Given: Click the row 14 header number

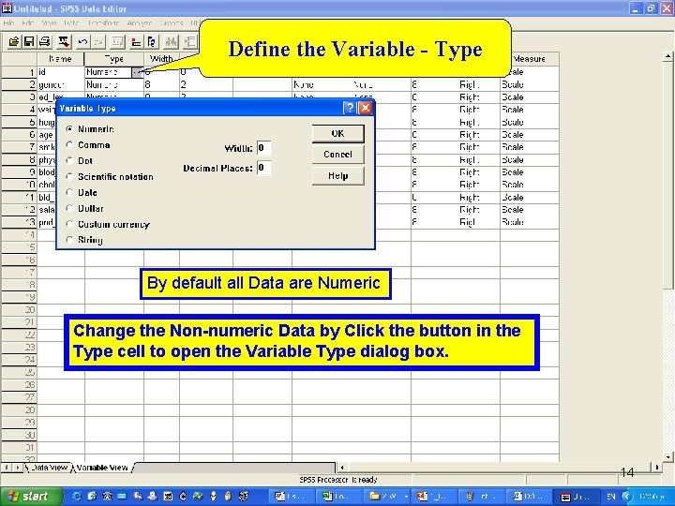Looking at the screenshot, I should point(19,235).
